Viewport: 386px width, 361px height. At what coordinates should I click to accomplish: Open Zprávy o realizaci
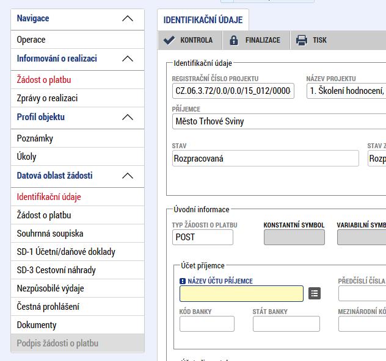(x=78, y=98)
